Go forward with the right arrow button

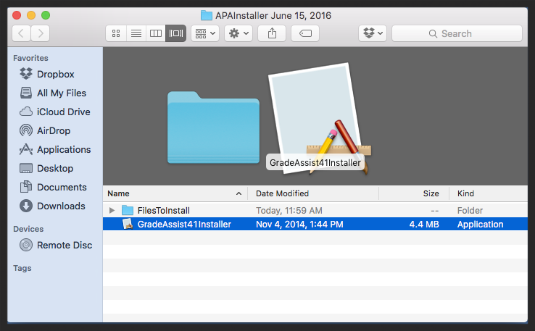[41, 33]
